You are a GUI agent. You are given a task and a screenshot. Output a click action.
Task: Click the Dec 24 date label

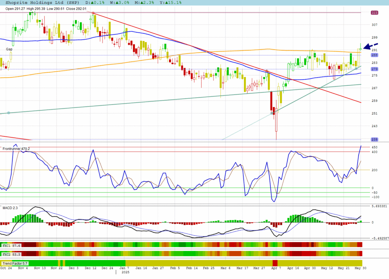click(x=107, y=268)
